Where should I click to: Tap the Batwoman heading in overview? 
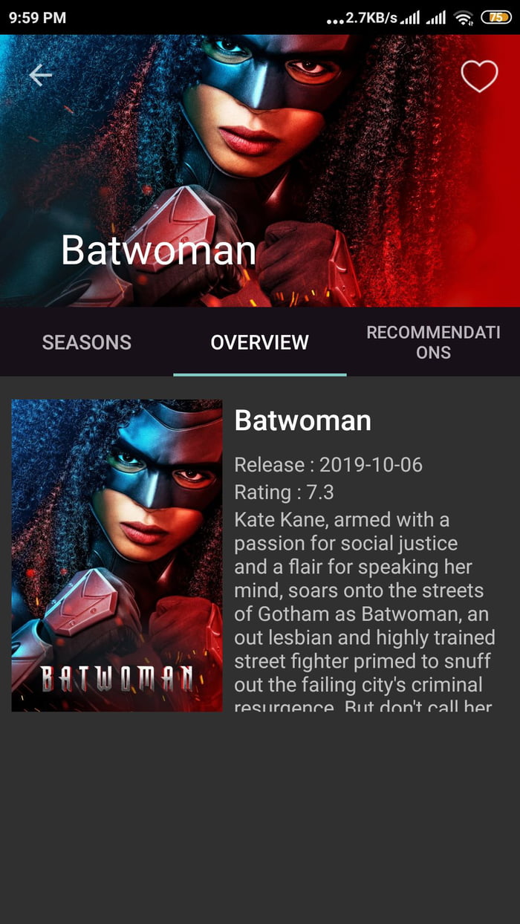[x=302, y=420]
